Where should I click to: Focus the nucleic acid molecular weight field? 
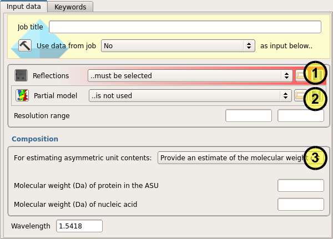click(x=300, y=204)
